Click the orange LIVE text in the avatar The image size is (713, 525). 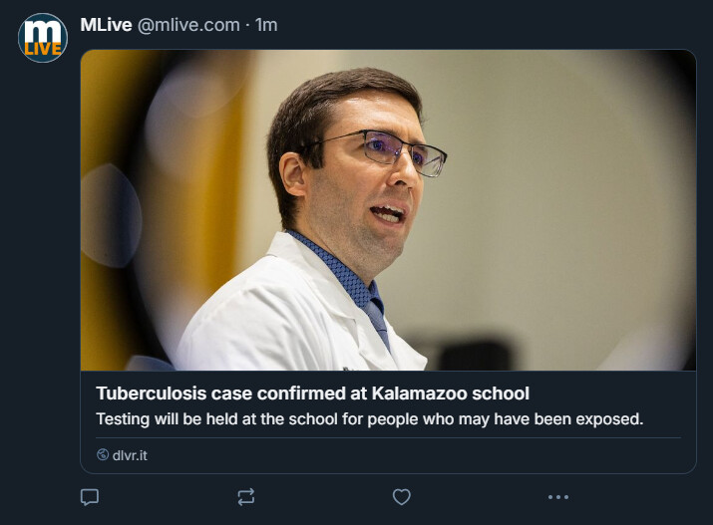tap(43, 49)
